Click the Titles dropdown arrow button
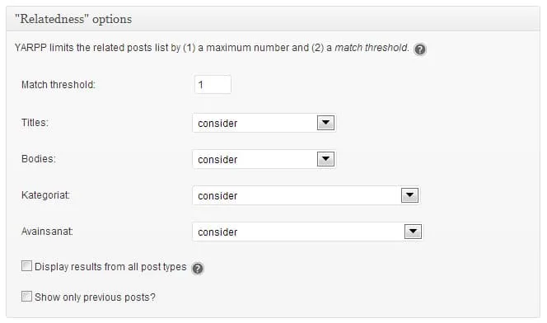This screenshot has height=323, width=547. click(326, 123)
